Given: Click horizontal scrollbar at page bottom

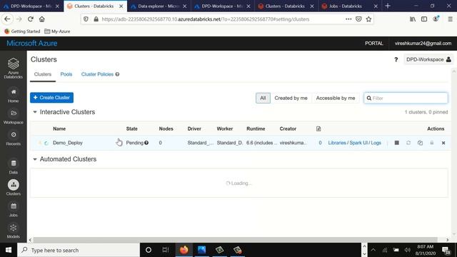Looking at the screenshot, I should [236, 240].
